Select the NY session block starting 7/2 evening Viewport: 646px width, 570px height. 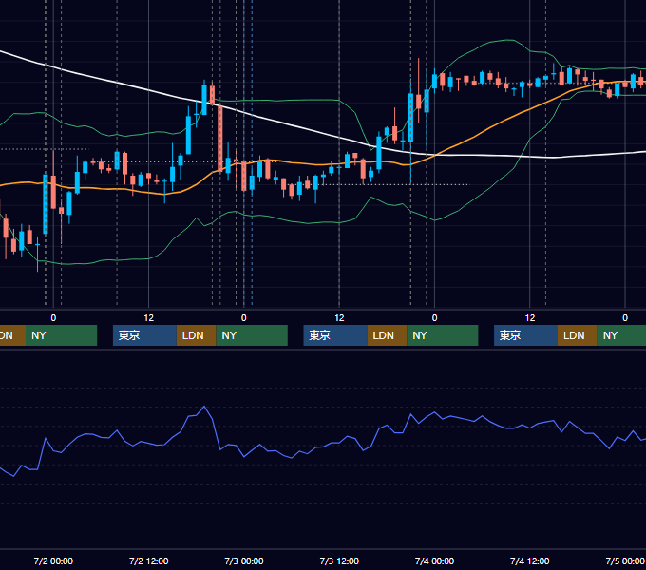[252, 335]
